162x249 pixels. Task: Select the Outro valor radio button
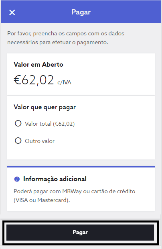click(18, 141)
